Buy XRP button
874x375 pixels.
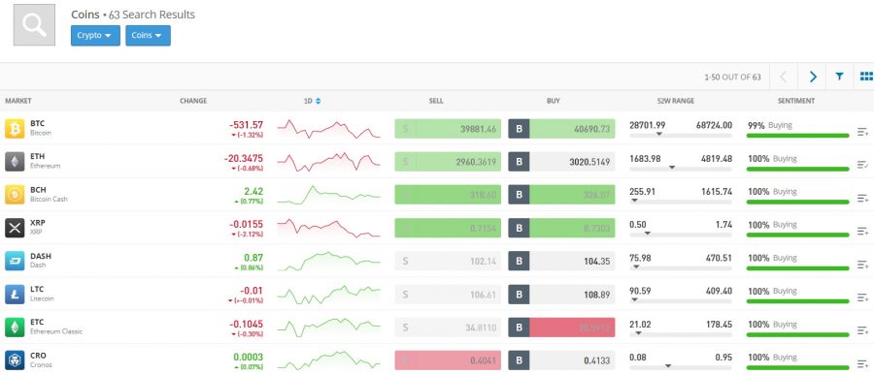tap(561, 228)
